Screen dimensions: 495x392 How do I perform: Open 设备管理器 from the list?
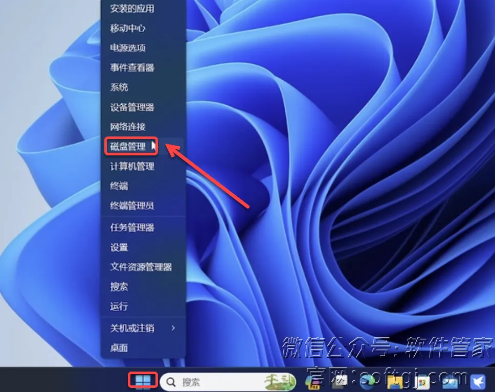pos(143,107)
